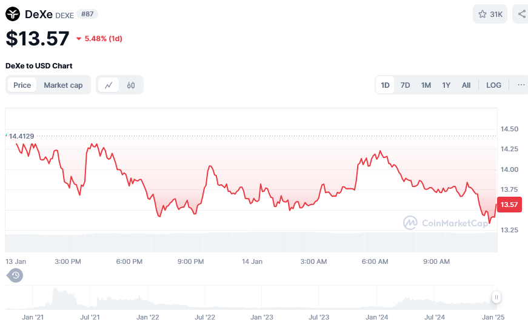Viewport: 528px width, 325px height.
Task: Click the 13.57 current price label
Action: click(509, 205)
